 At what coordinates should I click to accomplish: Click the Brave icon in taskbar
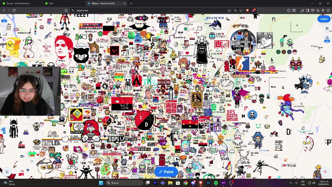pos(201,183)
